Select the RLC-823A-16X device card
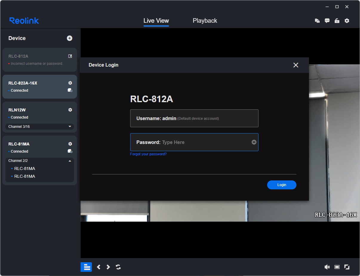This screenshot has height=276, width=360. click(40, 87)
